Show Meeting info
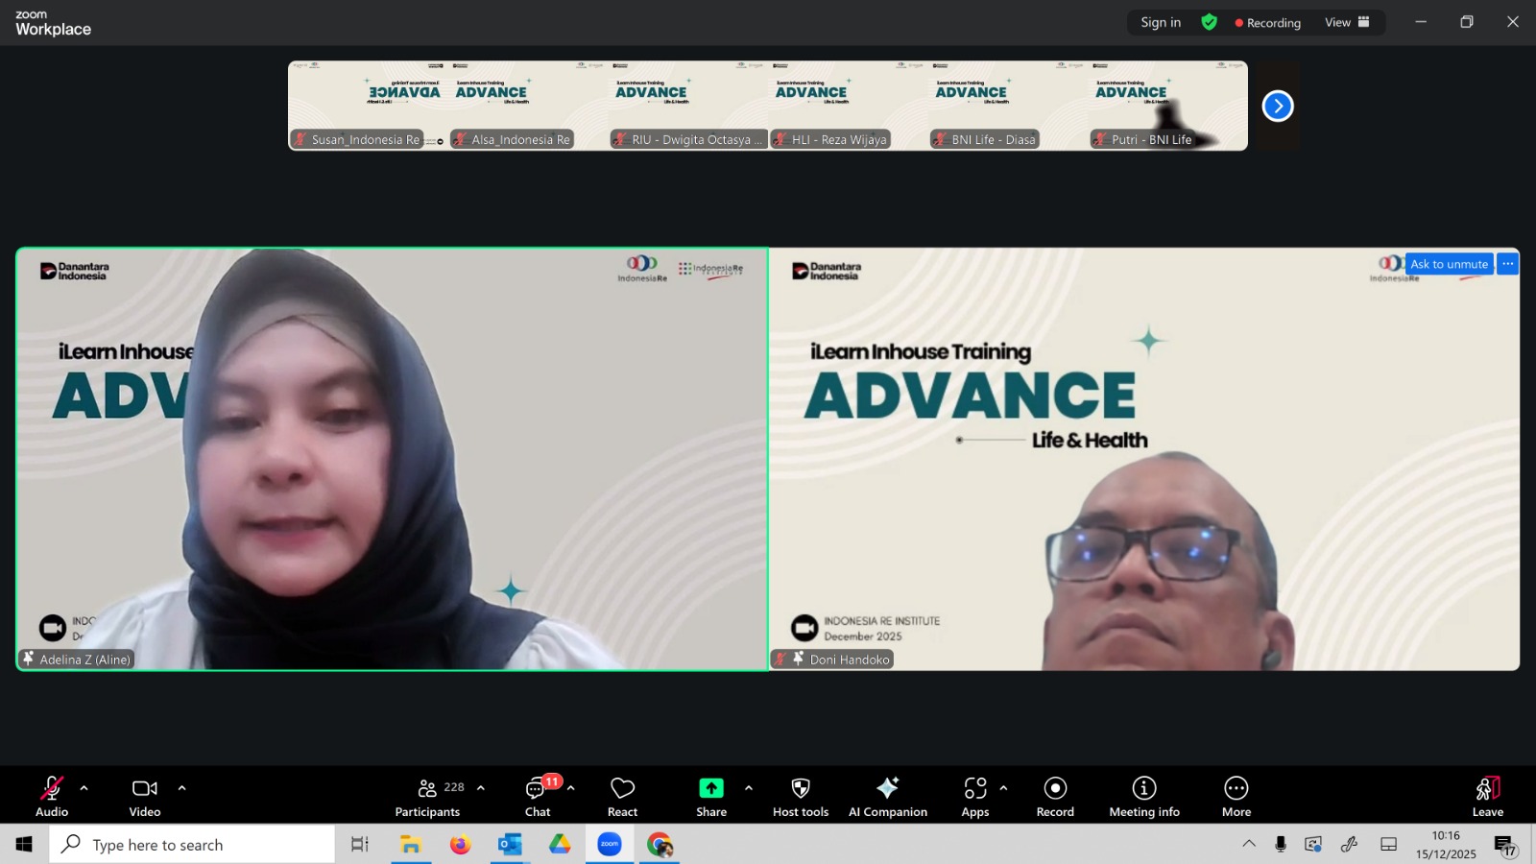The image size is (1536, 864). [1143, 797]
